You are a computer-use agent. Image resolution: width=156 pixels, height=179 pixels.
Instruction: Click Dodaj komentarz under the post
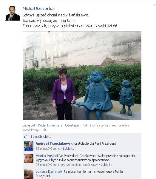pos(50,125)
